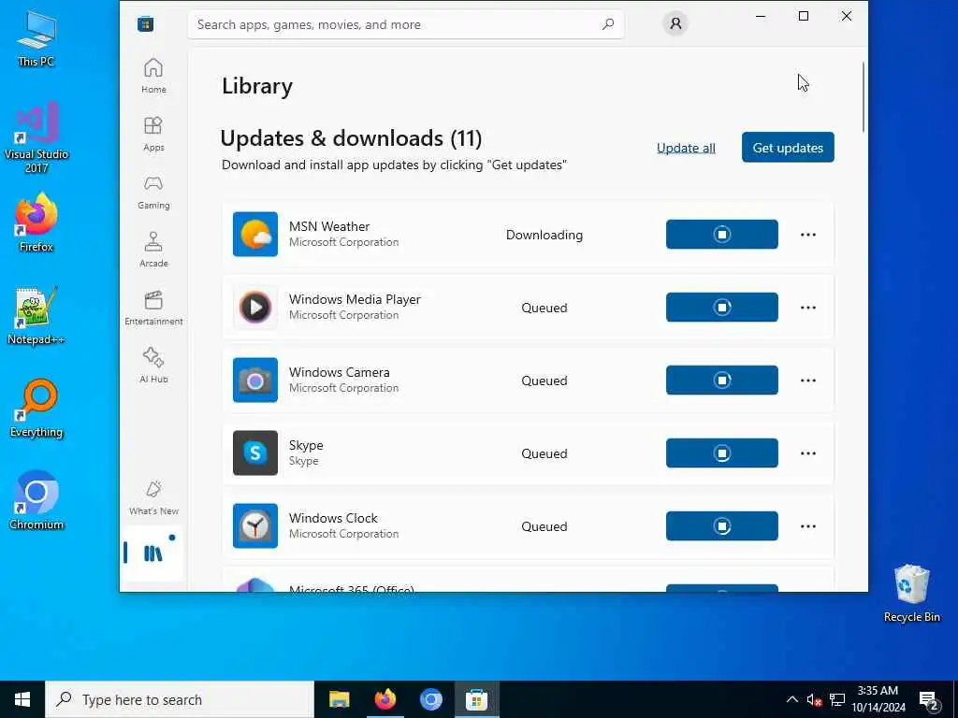Select the This PC desktop icon
958x718 pixels.
36,39
